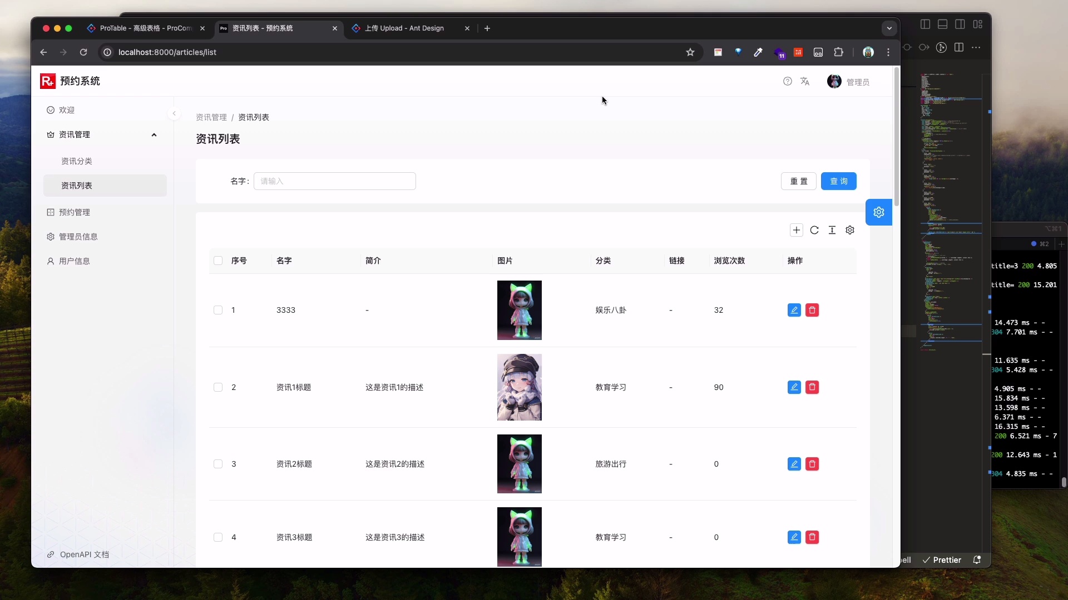Click the 查询 query button

tap(839, 181)
